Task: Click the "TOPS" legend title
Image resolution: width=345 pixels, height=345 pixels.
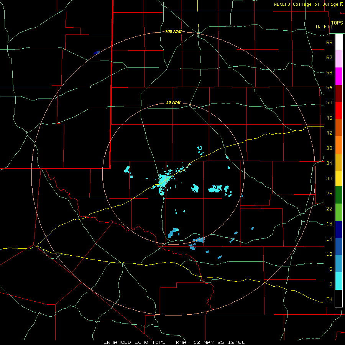Action: [x=337, y=23]
